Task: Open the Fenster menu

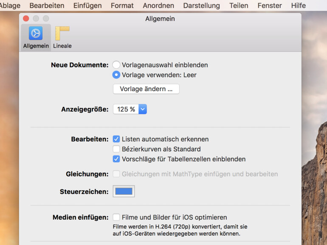Action: click(270, 6)
